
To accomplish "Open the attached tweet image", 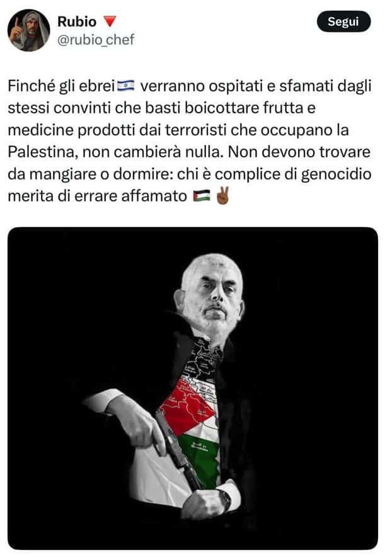I will click(x=193, y=388).
